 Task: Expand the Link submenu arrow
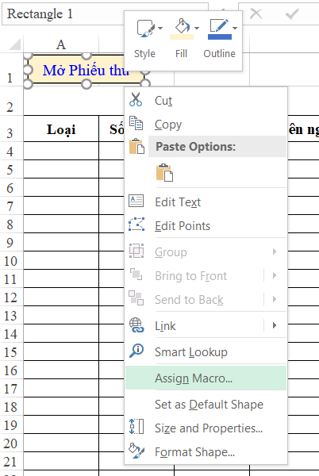point(275,325)
